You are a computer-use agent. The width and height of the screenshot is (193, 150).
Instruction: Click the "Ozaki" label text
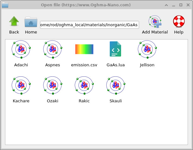(x=53, y=101)
